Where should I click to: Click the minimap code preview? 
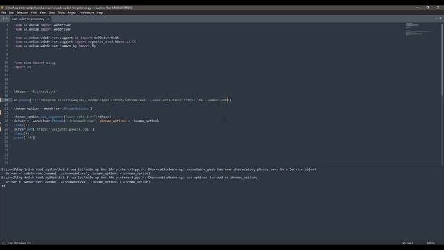tap(418, 29)
